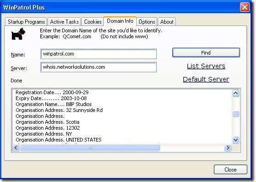Click the Find button
Viewport: 256px width, 182px height.
[x=206, y=53]
